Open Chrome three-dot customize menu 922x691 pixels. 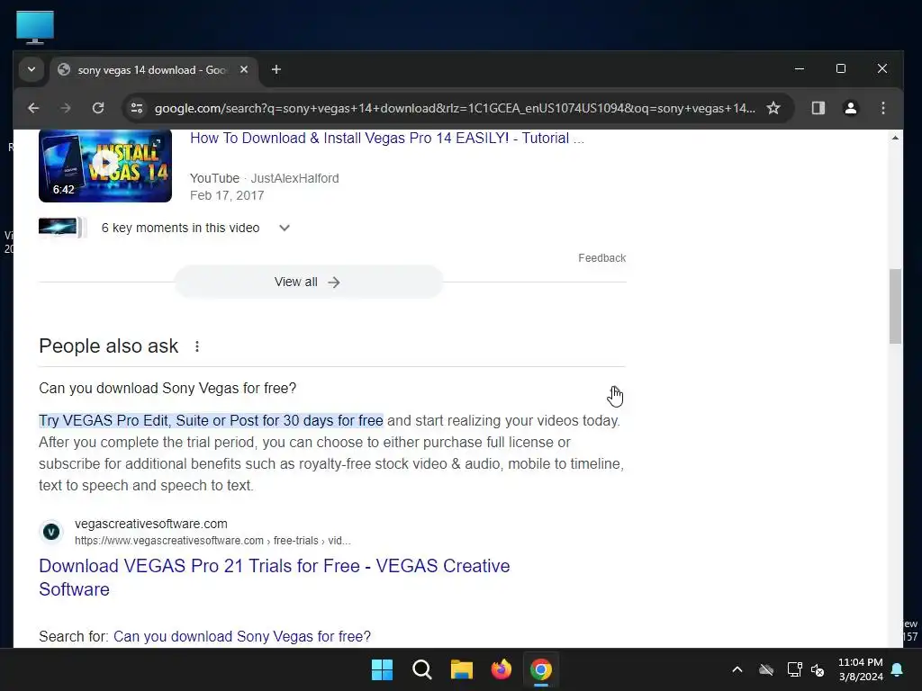(x=882, y=108)
